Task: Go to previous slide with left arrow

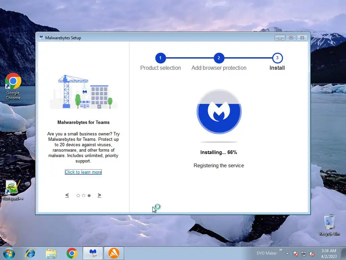Action: pyautogui.click(x=67, y=195)
